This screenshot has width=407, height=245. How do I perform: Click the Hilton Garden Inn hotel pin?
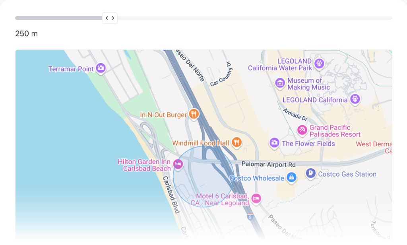click(x=178, y=164)
